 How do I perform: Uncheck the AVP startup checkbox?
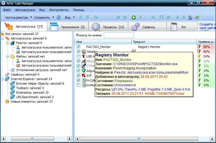click(x=78, y=75)
